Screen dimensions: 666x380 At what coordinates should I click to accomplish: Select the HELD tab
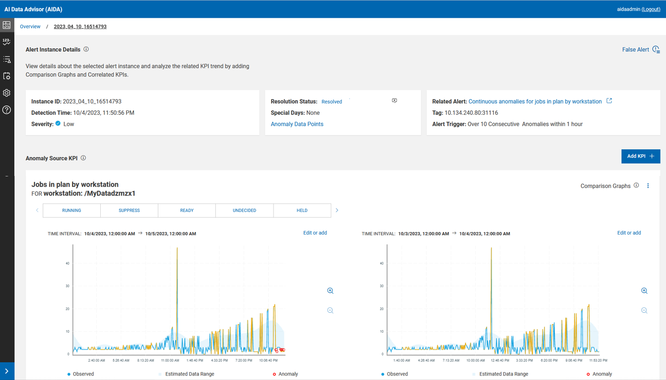(x=302, y=210)
